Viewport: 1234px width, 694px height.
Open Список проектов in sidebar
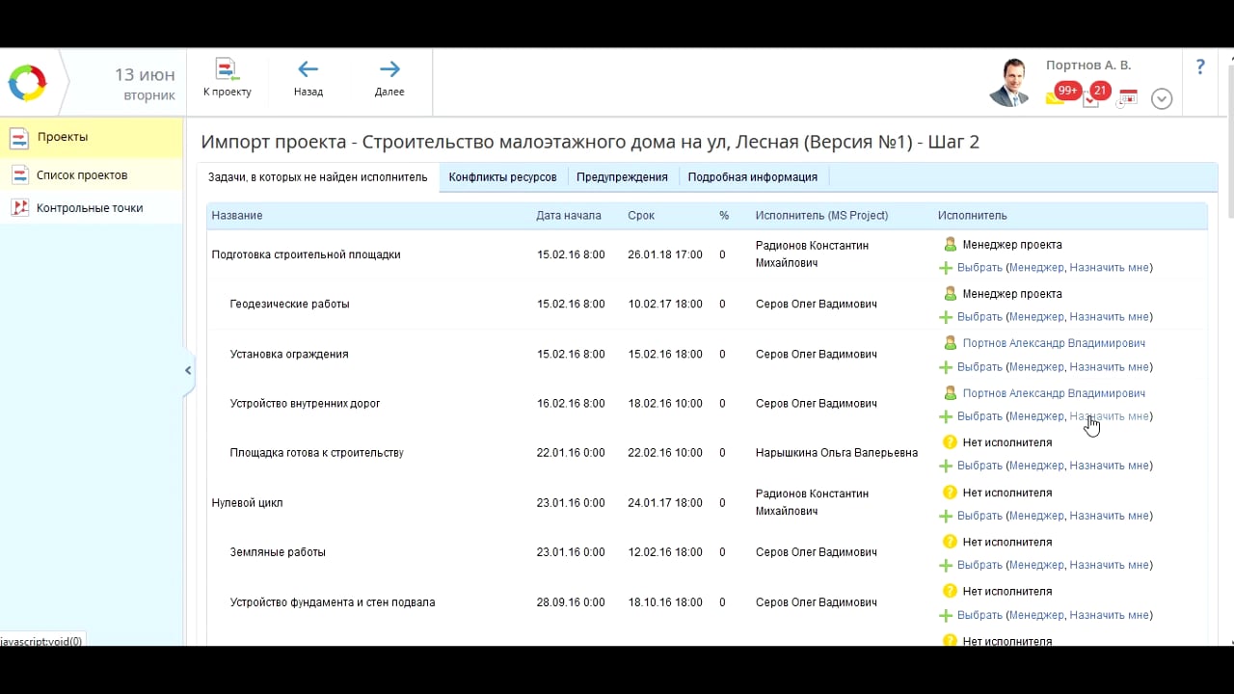tap(92, 175)
